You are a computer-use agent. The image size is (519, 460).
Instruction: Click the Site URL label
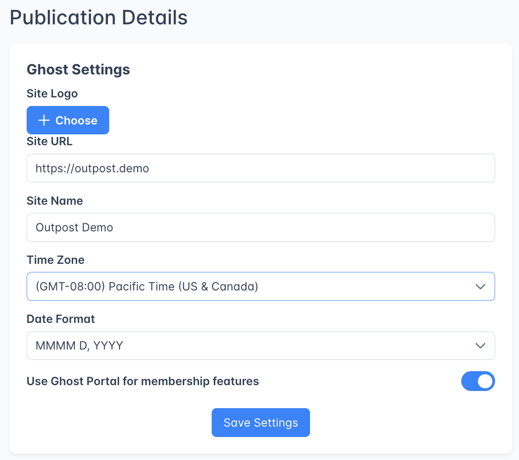click(49, 142)
